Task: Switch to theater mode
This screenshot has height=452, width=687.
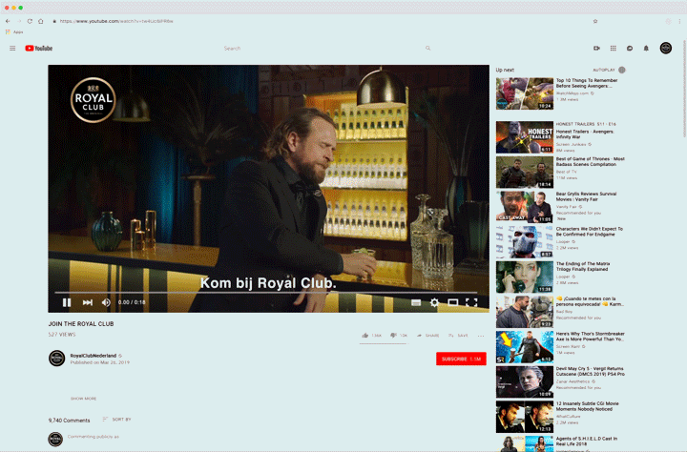Action: [453, 302]
